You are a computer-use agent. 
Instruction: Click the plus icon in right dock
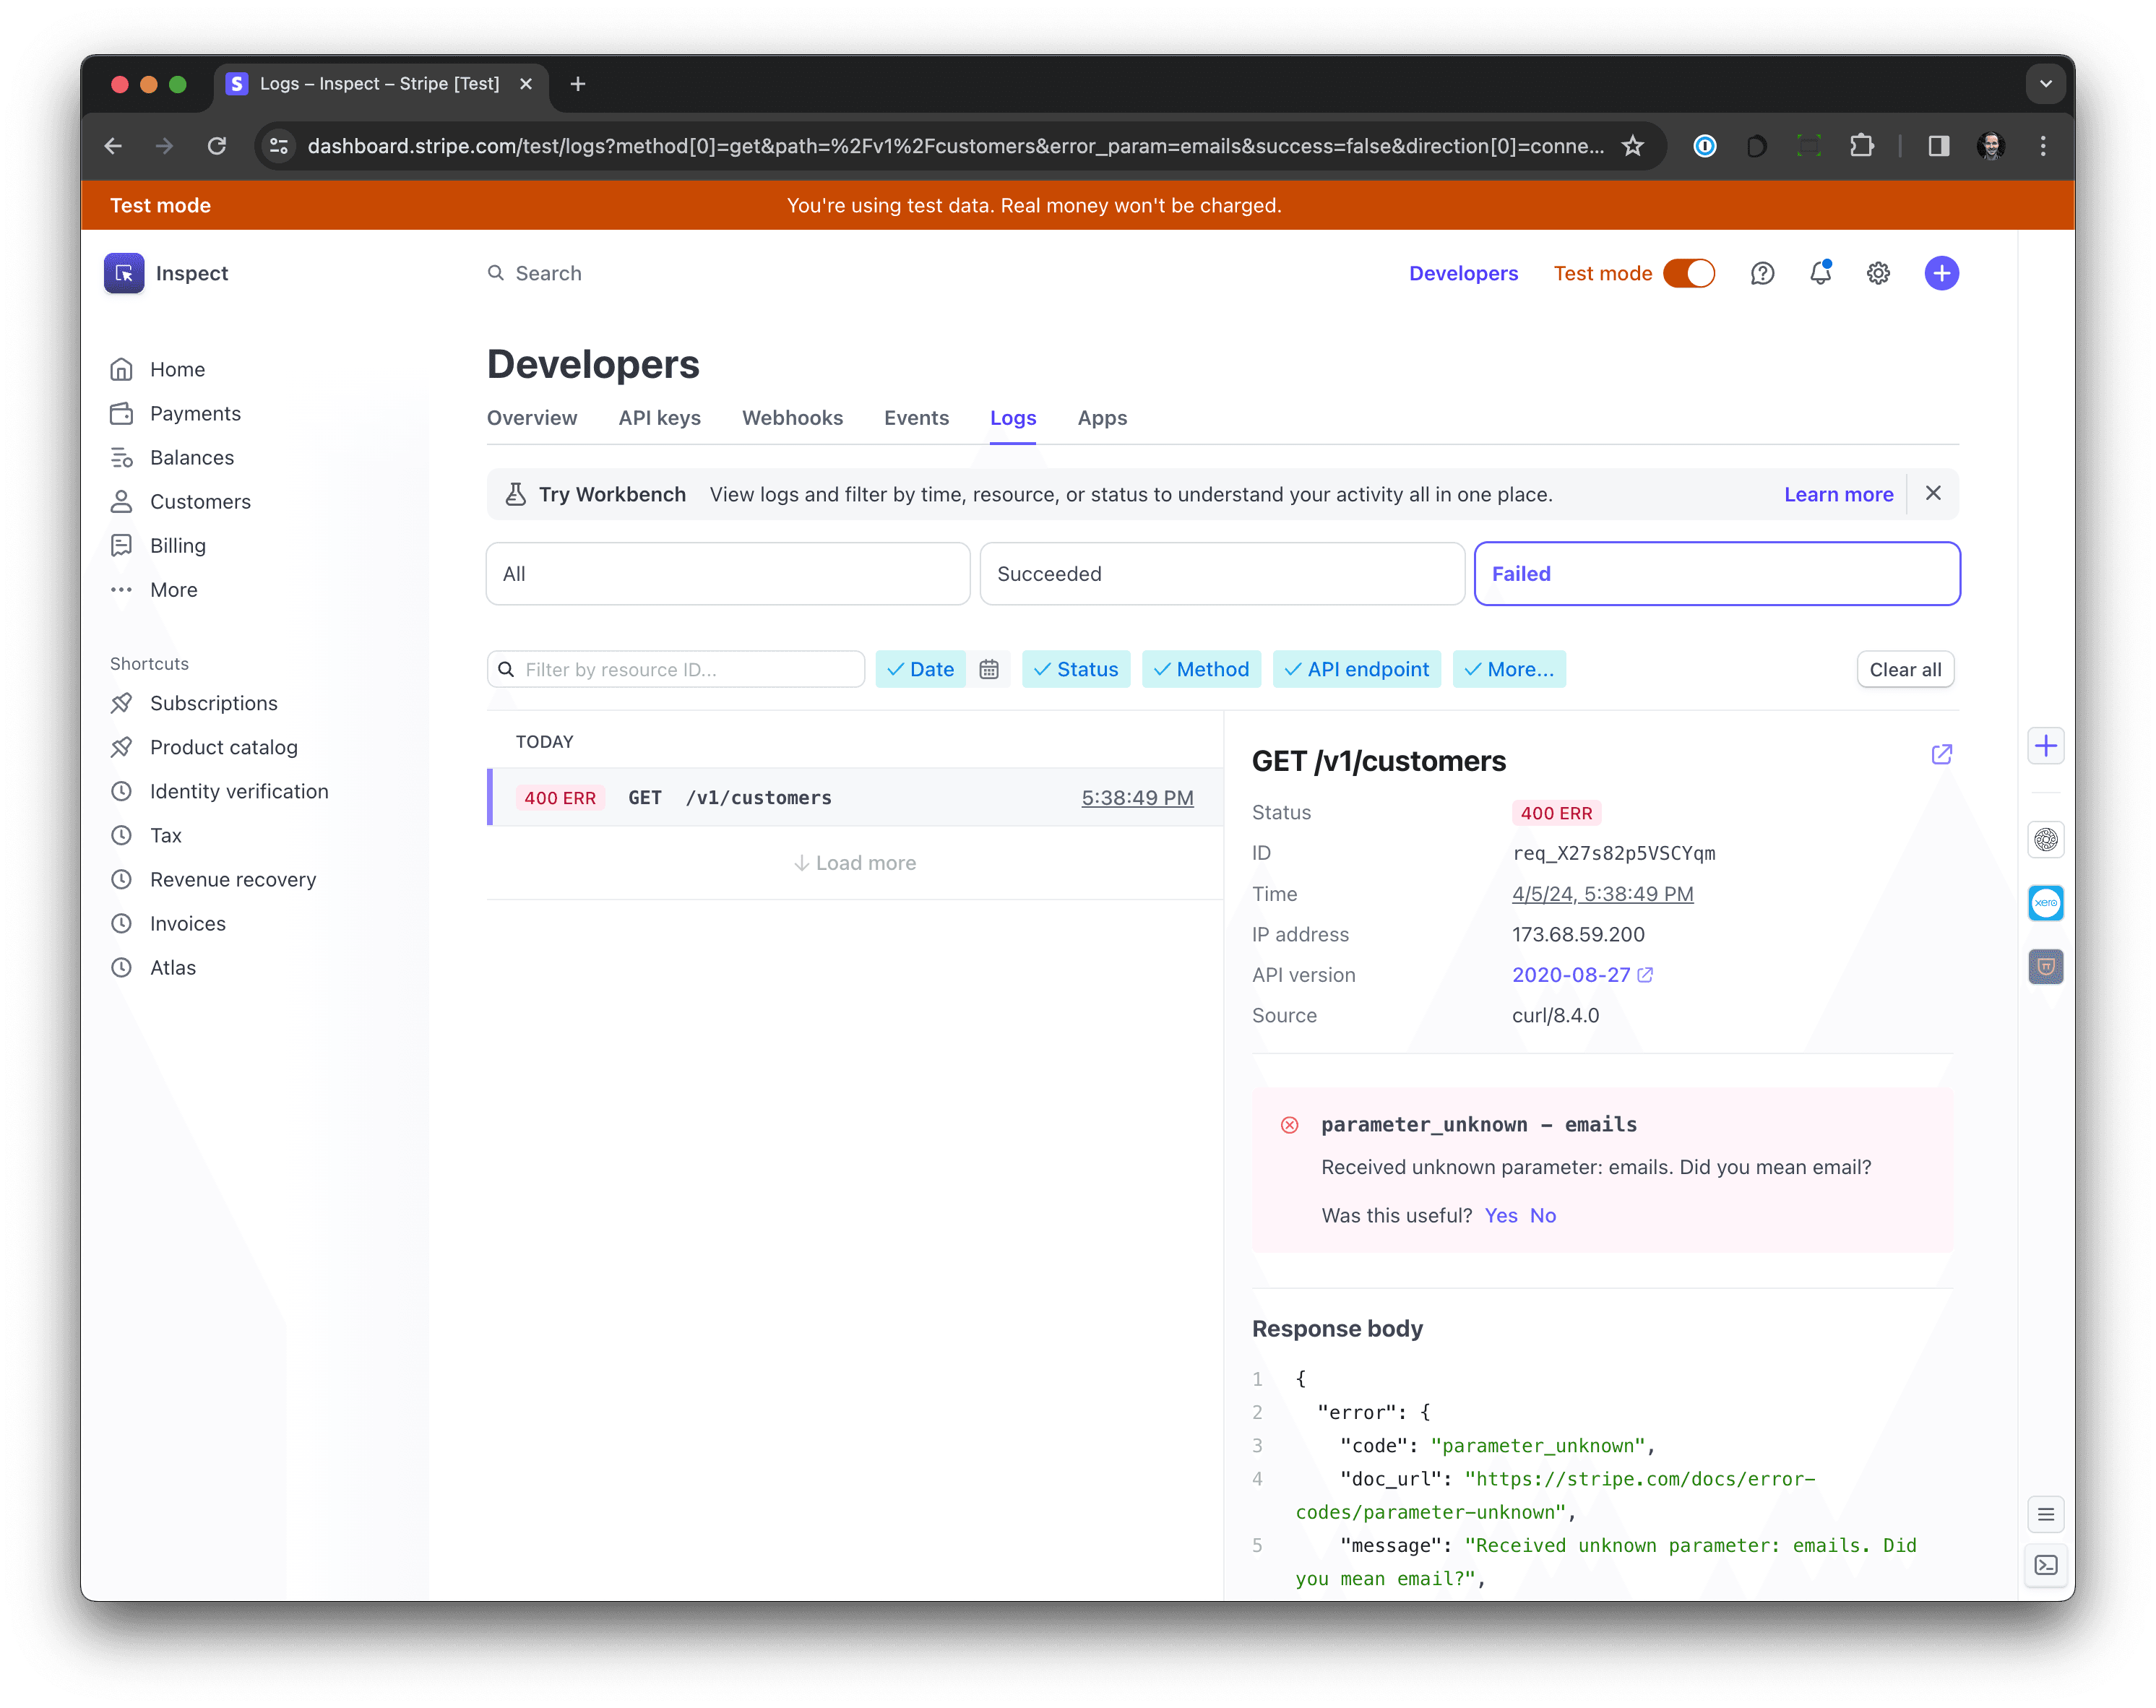2046,746
